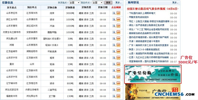This screenshot has height=100, width=198.
Task: Open news about 湖北 高速公路服务区乱收费
Action: 147,25
